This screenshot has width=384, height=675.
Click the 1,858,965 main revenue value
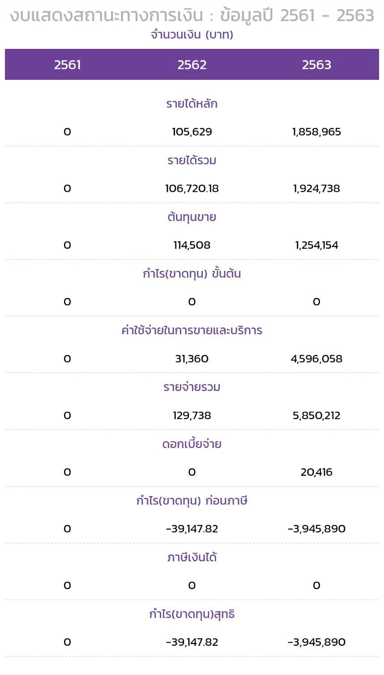(316, 132)
